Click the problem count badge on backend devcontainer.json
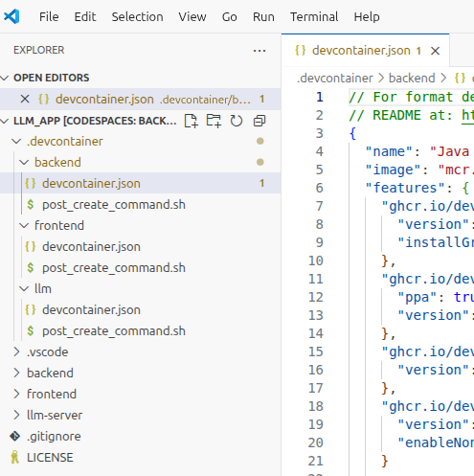 click(x=262, y=183)
